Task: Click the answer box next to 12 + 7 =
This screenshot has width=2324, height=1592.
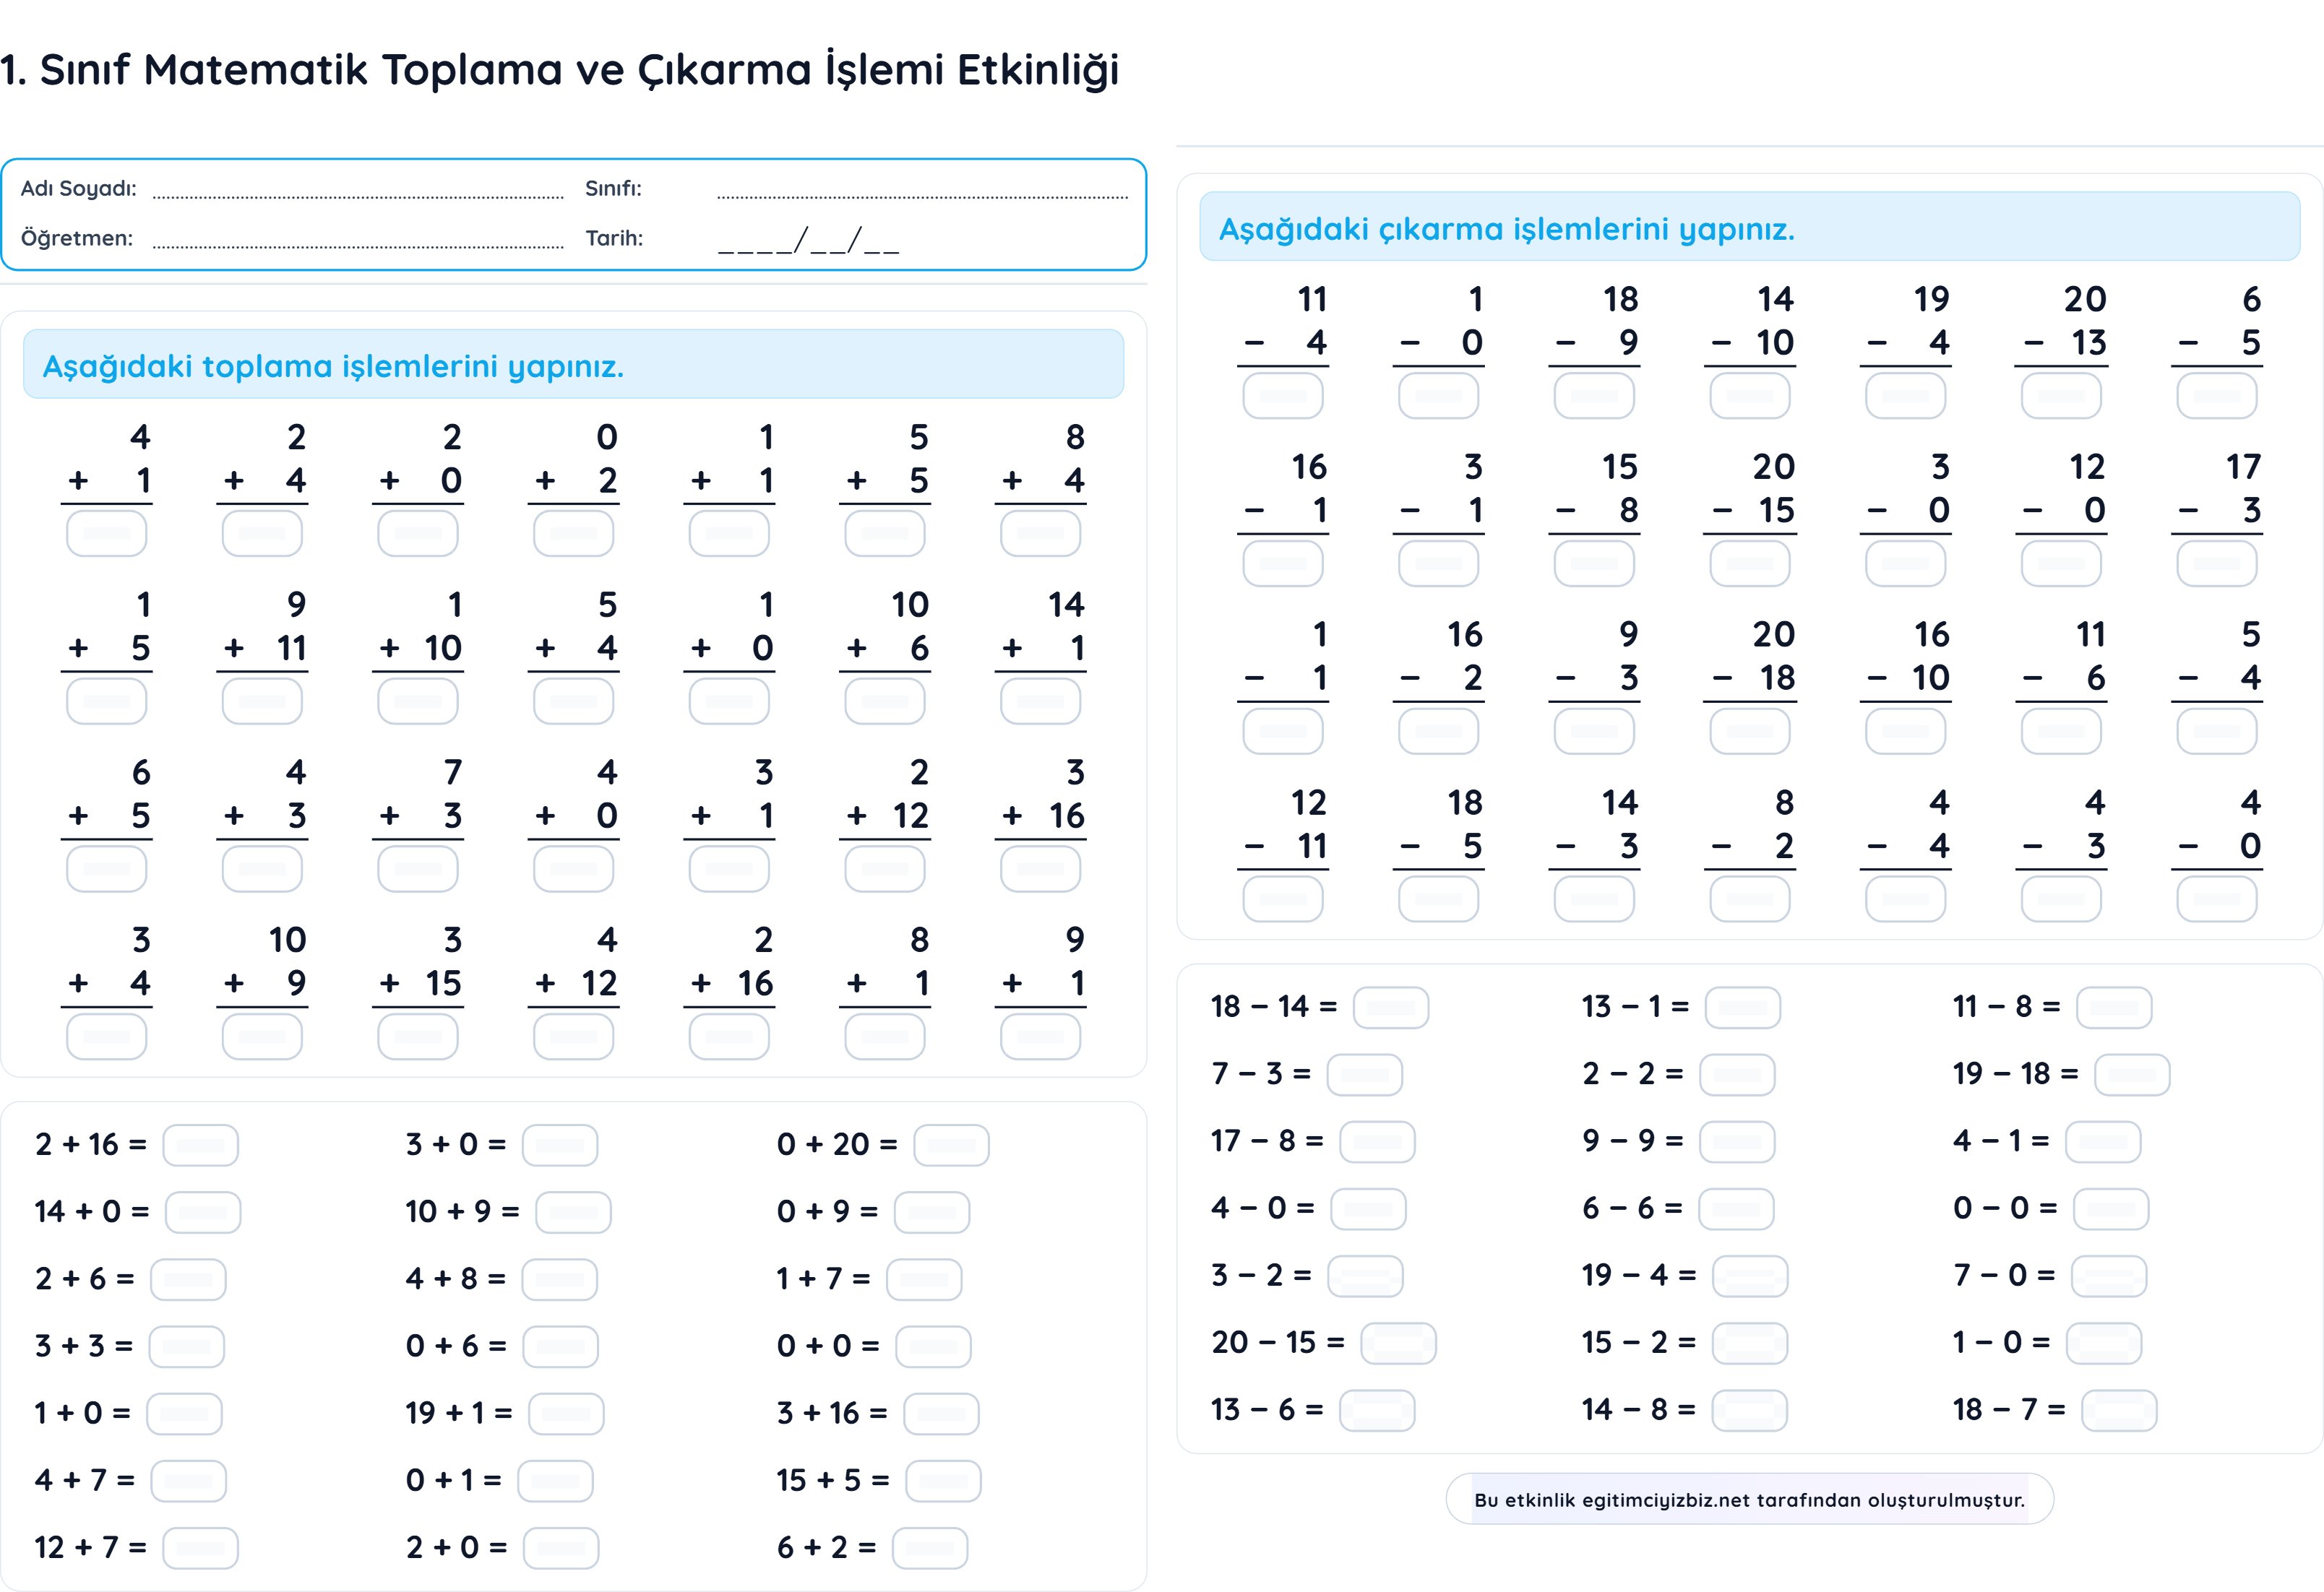Action: click(200, 1548)
